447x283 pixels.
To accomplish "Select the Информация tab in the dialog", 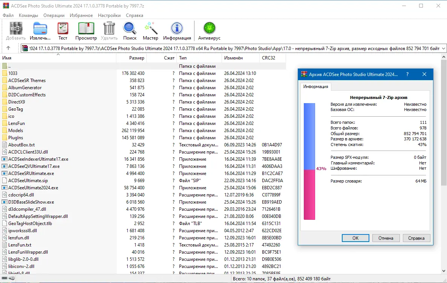I will click(315, 87).
